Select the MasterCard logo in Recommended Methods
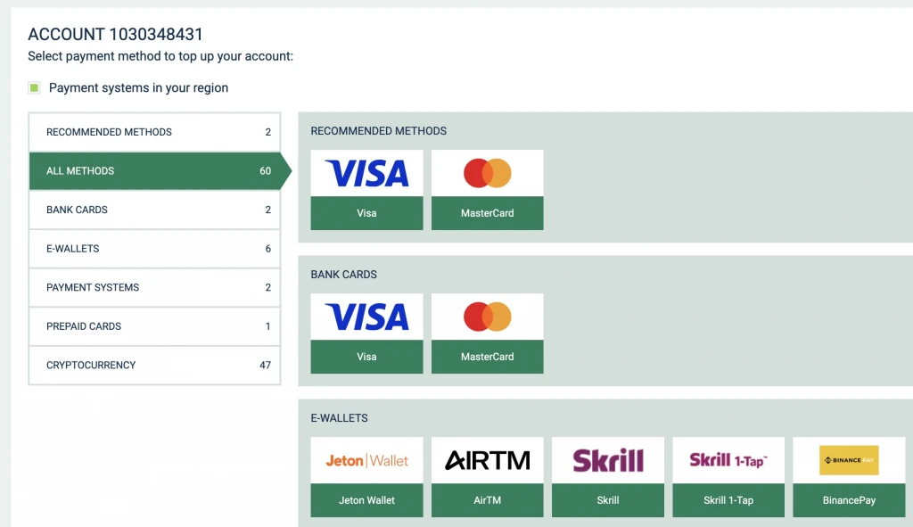Image resolution: width=913 pixels, height=527 pixels. click(487, 173)
